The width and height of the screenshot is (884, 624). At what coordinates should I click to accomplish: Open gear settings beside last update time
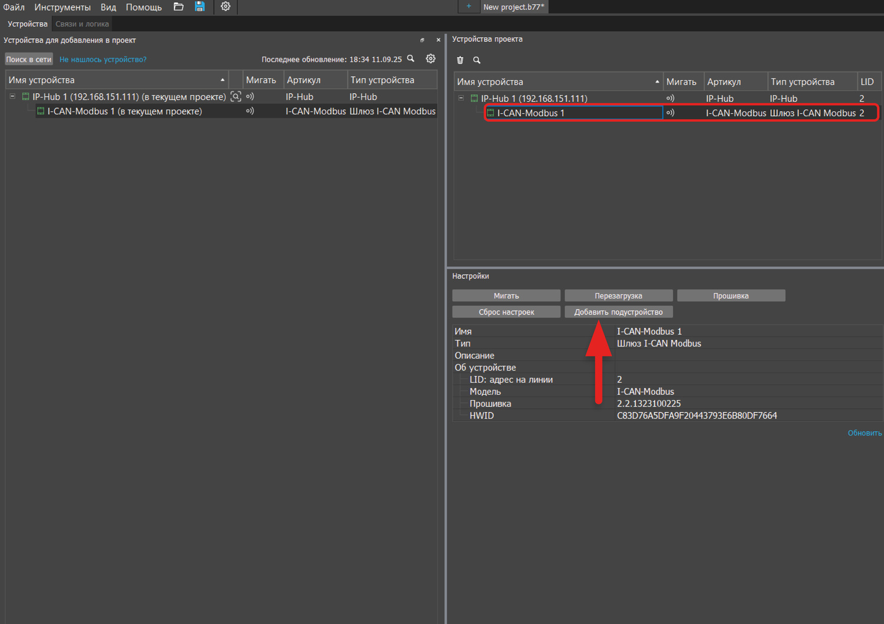[431, 59]
